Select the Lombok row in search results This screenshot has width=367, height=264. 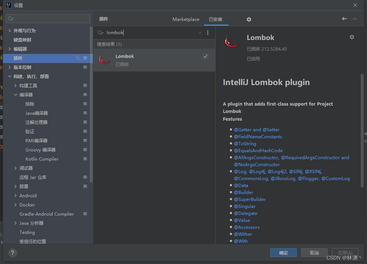(x=154, y=60)
